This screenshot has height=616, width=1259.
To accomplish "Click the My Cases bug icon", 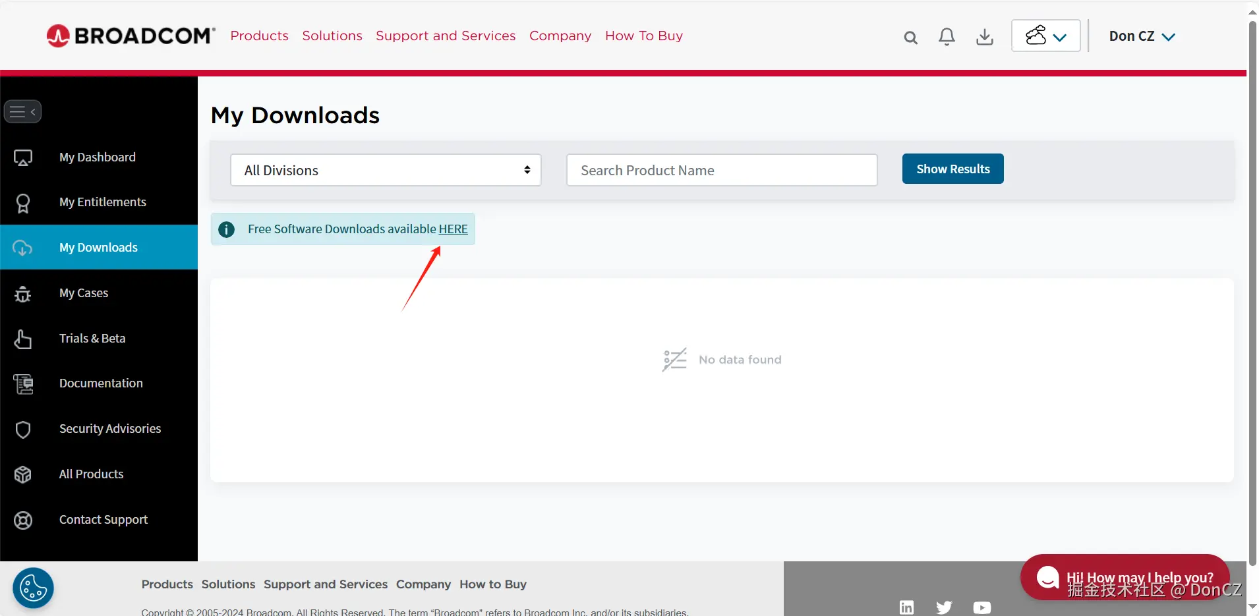I will (x=23, y=294).
